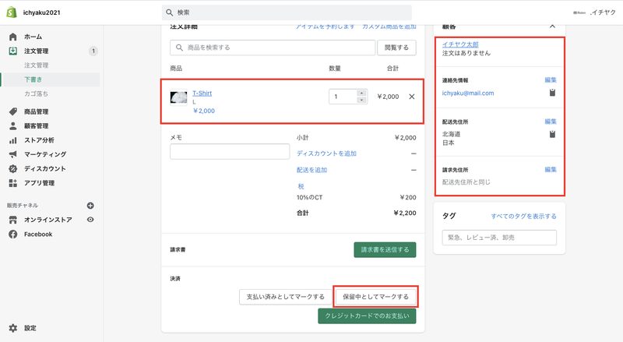Click the orders inbox icon
Viewport: 623px width, 342px height.
click(x=12, y=51)
